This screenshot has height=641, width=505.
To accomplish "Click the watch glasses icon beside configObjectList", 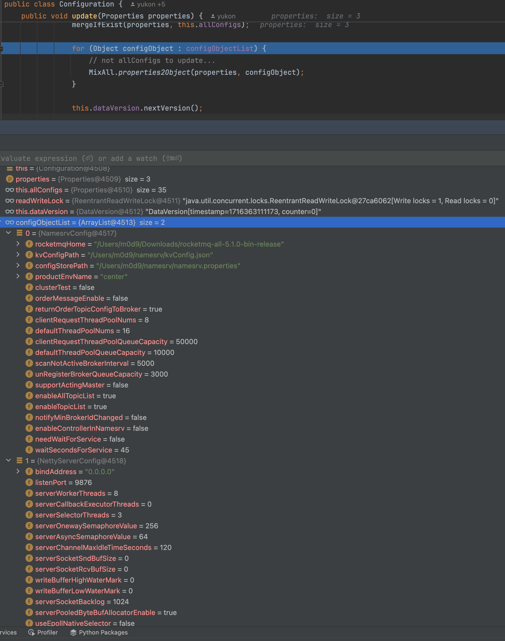I will tap(10, 222).
